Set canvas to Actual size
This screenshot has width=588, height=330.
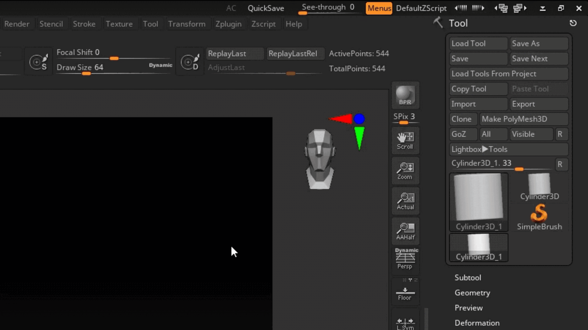pyautogui.click(x=405, y=201)
